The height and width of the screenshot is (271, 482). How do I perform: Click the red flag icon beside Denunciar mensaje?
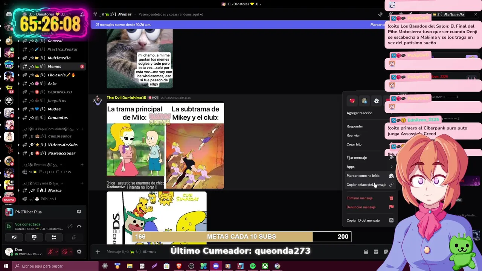[391, 207]
